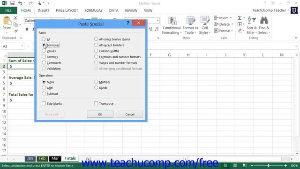The width and height of the screenshot is (300, 169).
Task: Click the Paste clipboard icon
Action: (x=7, y=21)
